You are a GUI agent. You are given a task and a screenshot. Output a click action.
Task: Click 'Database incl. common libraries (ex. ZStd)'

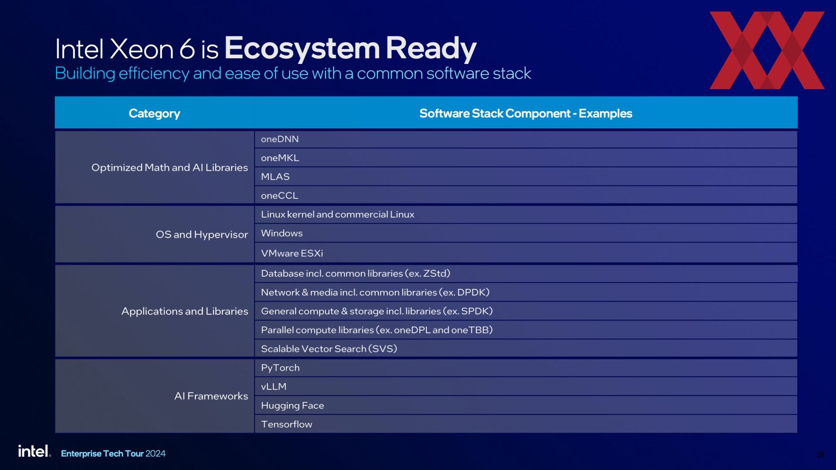coord(526,274)
